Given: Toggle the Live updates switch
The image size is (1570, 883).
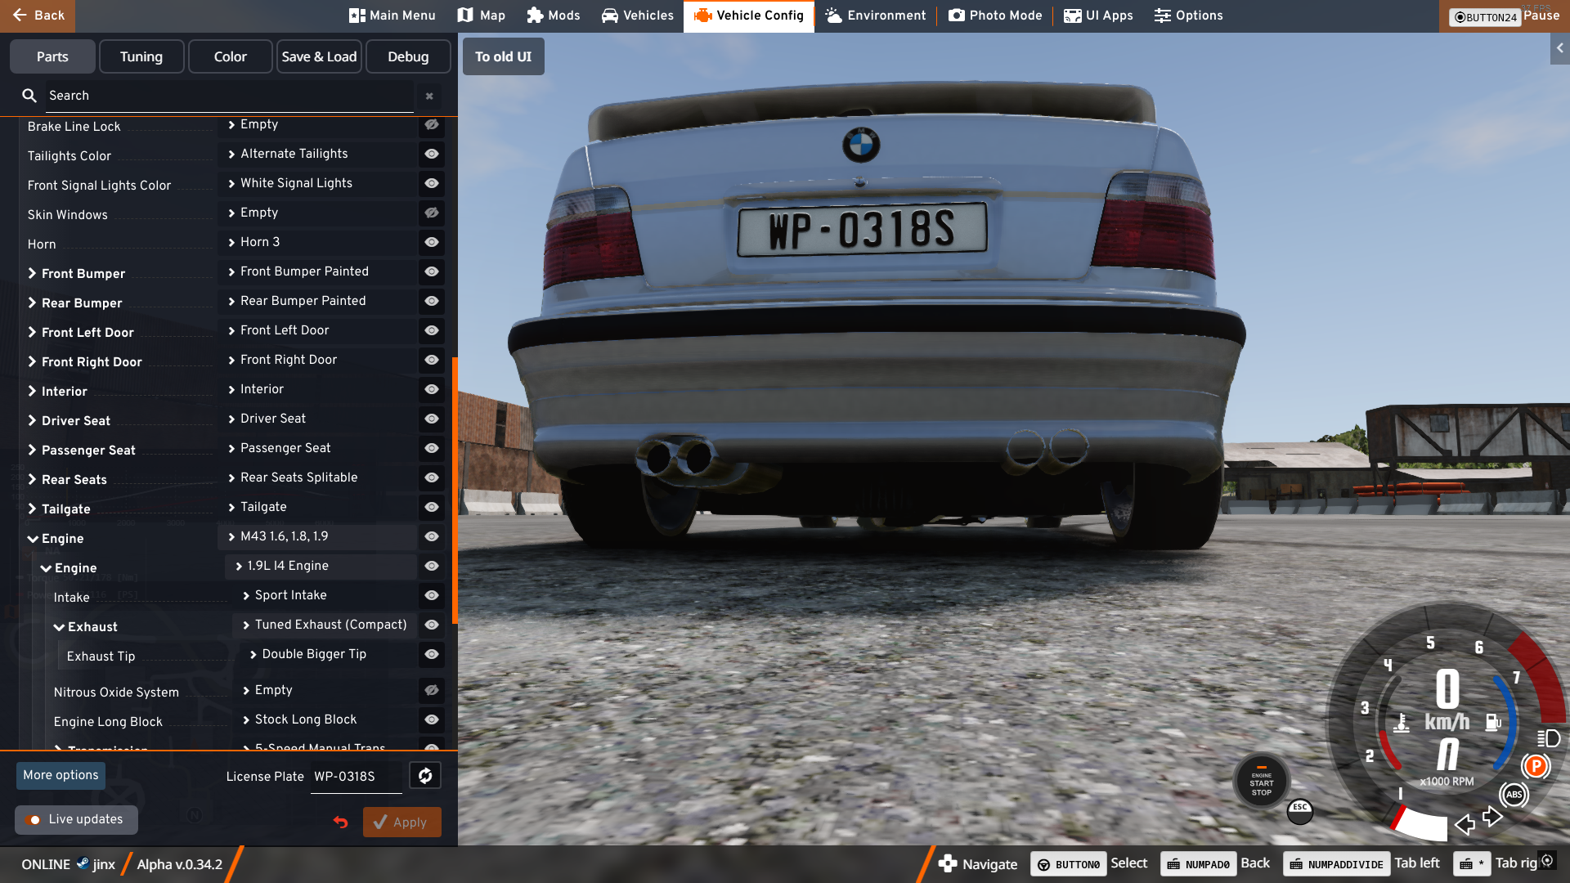Looking at the screenshot, I should coord(34,820).
